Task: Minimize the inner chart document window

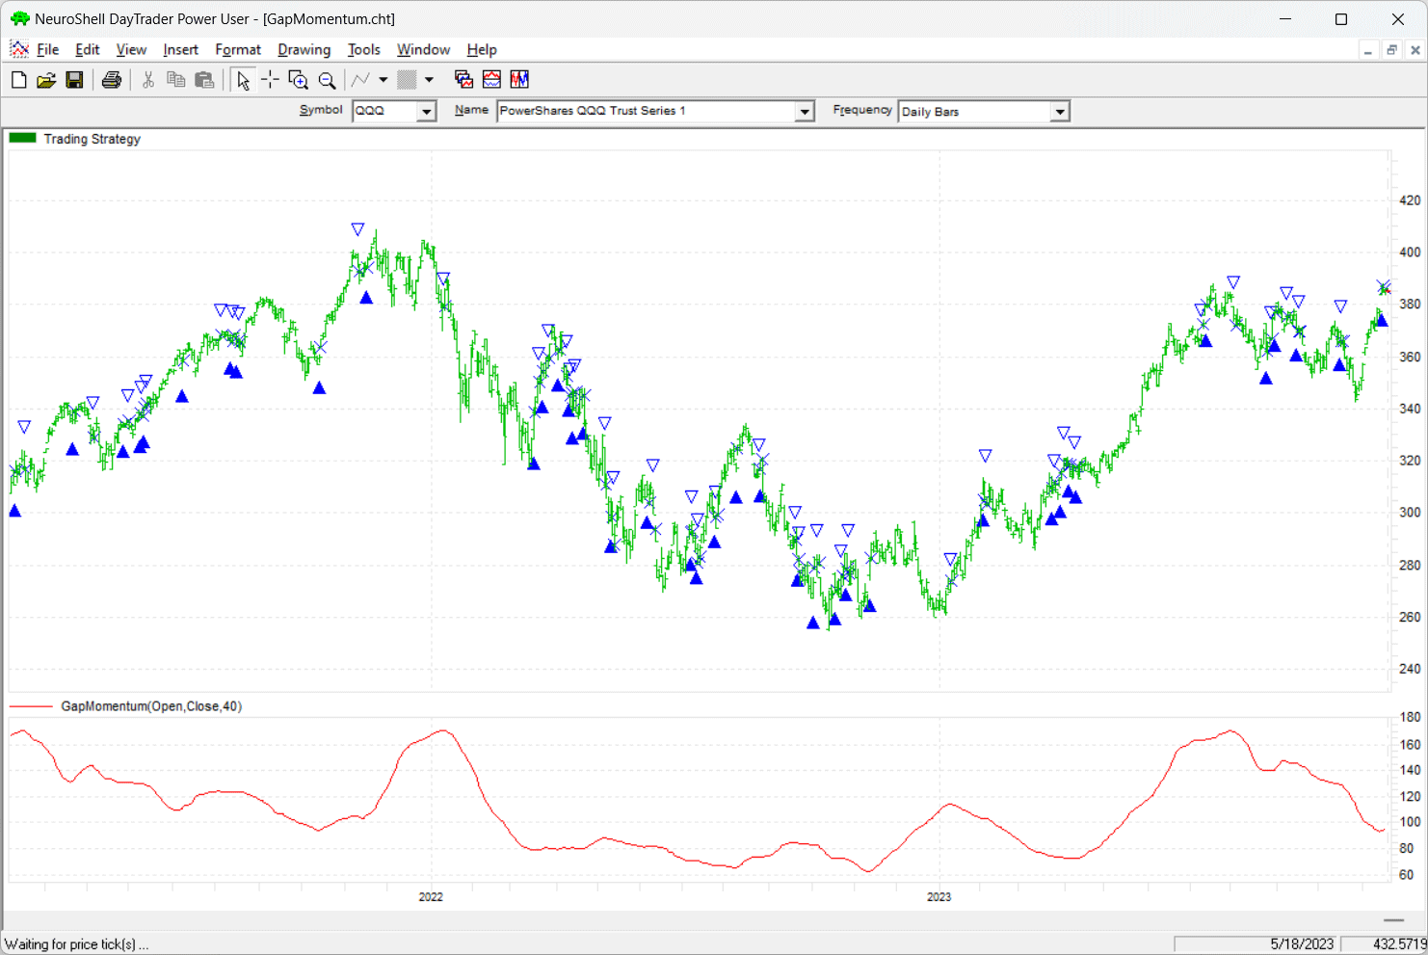Action: point(1368,50)
